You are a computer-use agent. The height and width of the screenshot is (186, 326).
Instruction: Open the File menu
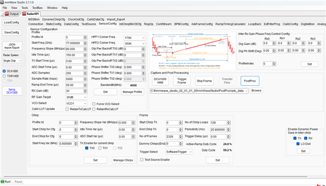5,8
